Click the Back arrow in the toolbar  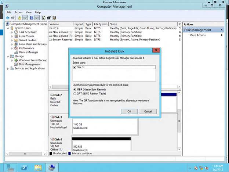[8, 17]
